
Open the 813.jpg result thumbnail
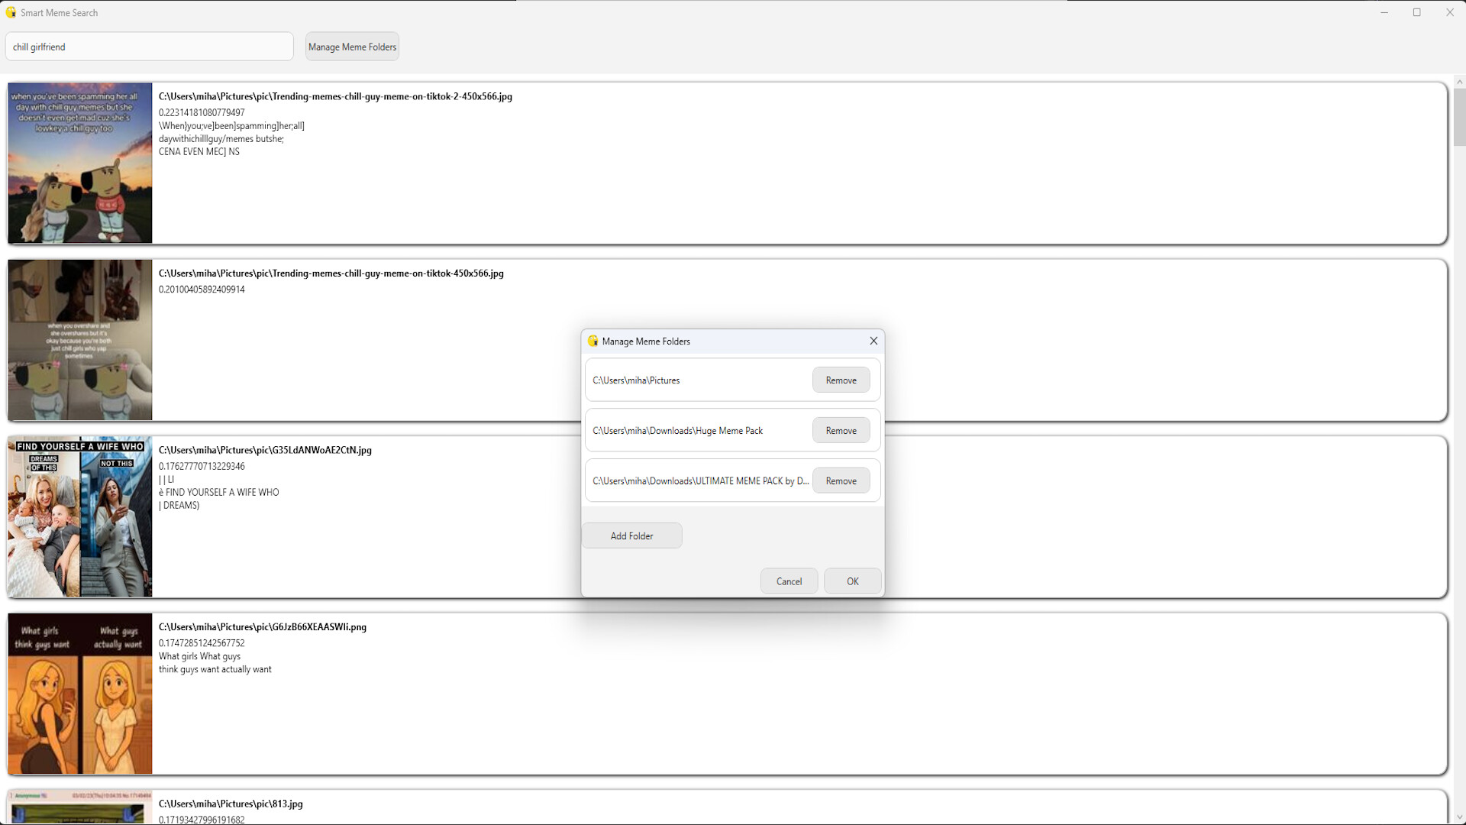(x=79, y=808)
